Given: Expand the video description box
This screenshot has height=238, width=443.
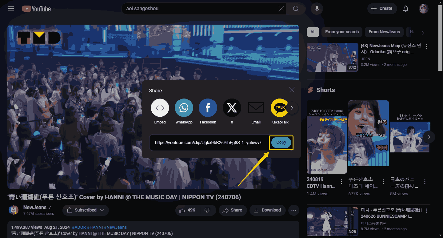Looking at the screenshot, I should click(153, 229).
